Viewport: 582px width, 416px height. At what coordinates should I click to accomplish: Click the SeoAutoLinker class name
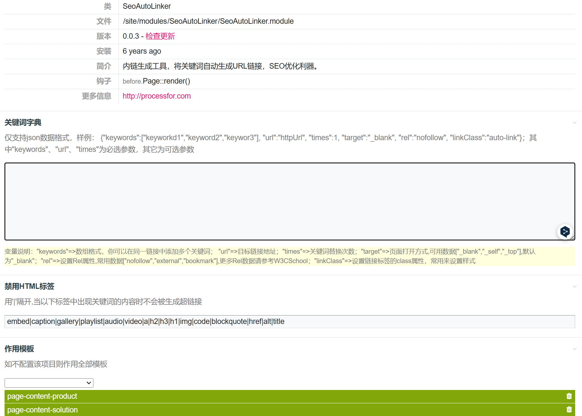(x=146, y=6)
